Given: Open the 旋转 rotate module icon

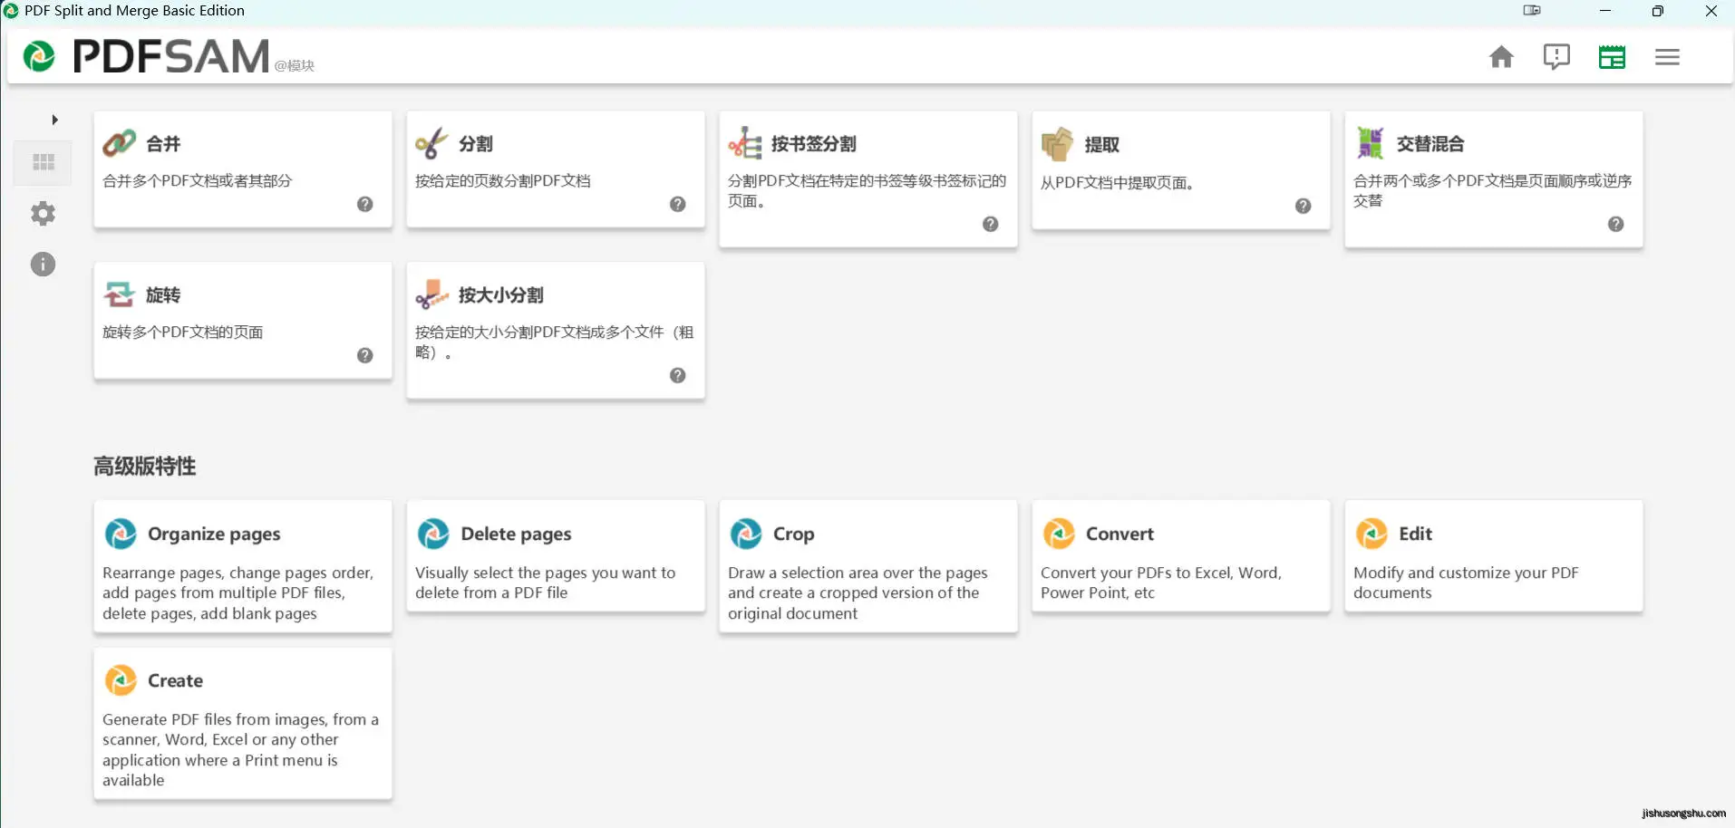Looking at the screenshot, I should tap(119, 294).
